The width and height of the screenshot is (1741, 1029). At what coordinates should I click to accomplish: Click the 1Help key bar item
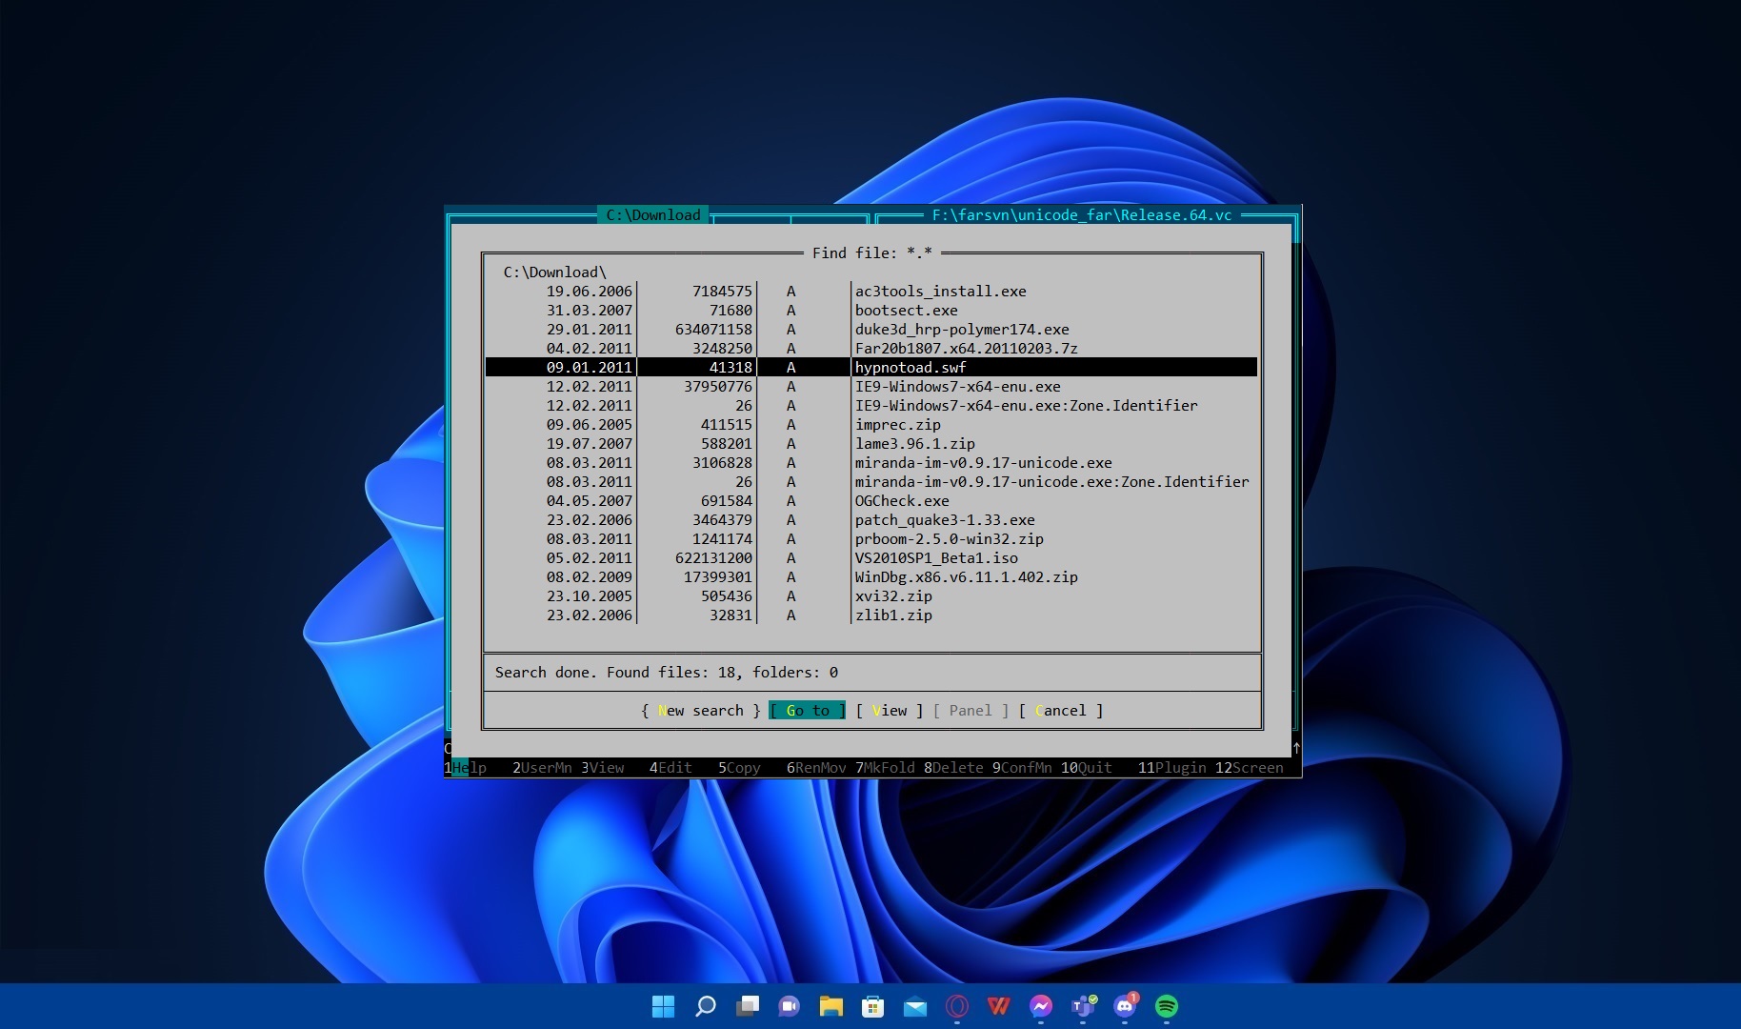pos(467,768)
